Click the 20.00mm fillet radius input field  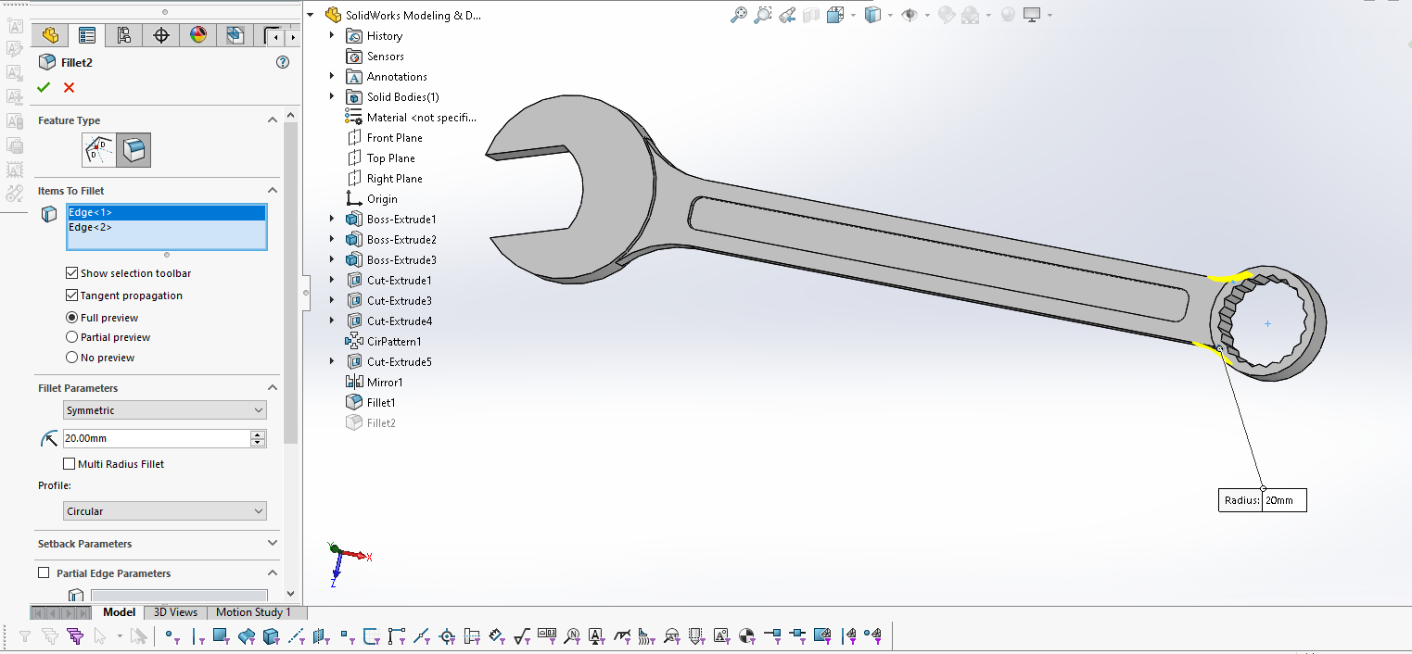pyautogui.click(x=156, y=438)
